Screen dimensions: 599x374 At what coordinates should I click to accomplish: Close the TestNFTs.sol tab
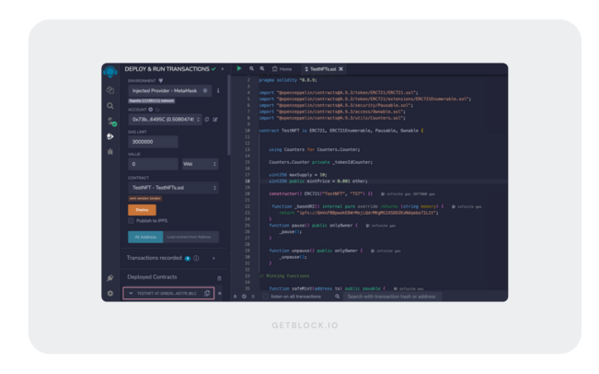[340, 69]
